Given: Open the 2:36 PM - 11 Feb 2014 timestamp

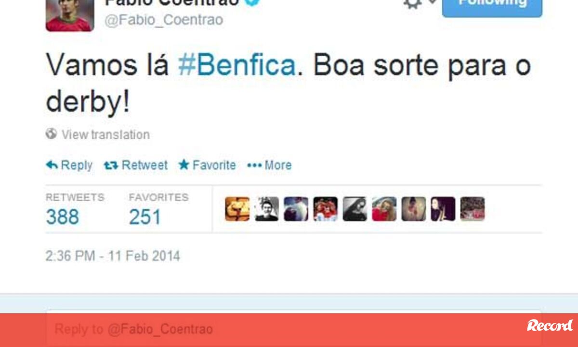Looking at the screenshot, I should coord(113,256).
